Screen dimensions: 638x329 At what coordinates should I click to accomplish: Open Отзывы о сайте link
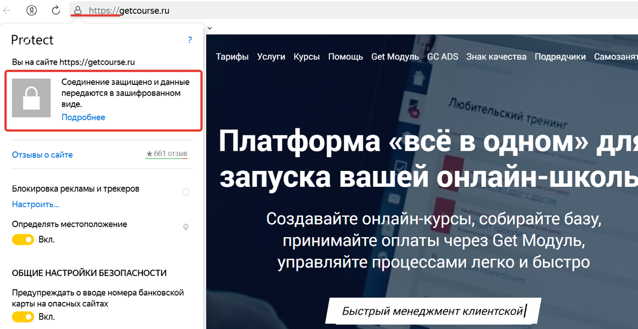click(43, 155)
